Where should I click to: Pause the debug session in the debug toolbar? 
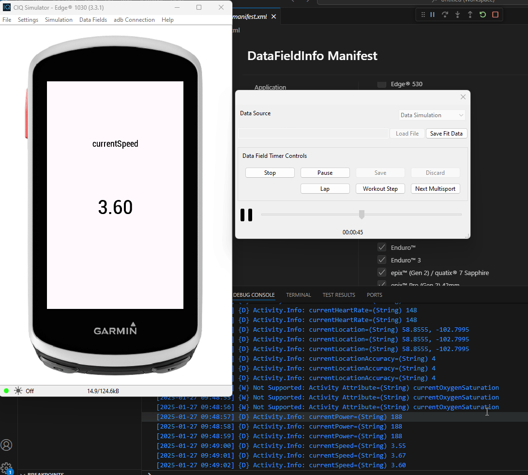pos(432,15)
